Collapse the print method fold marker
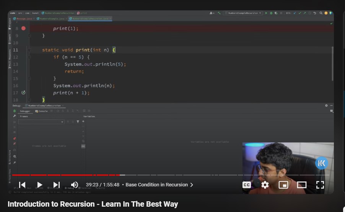The height and width of the screenshot is (212, 345). (29, 50)
